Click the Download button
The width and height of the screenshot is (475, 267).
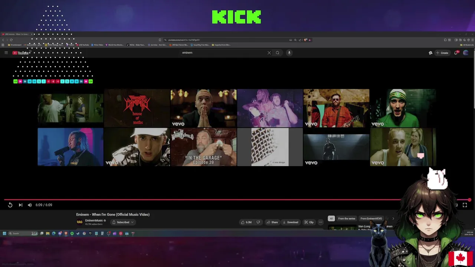click(x=290, y=222)
